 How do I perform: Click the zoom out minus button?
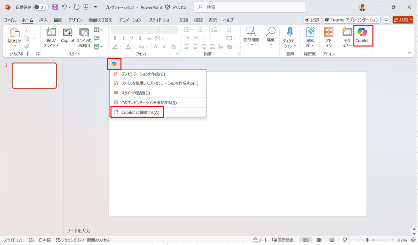click(354, 240)
